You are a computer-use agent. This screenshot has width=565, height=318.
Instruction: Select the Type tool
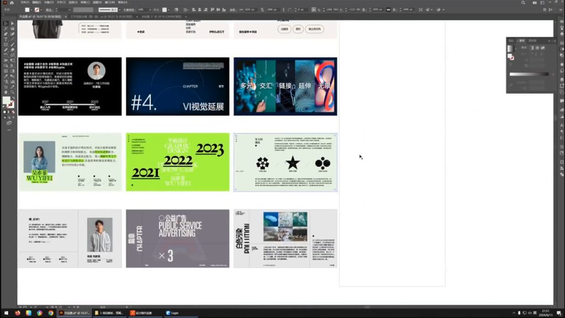click(x=6, y=39)
